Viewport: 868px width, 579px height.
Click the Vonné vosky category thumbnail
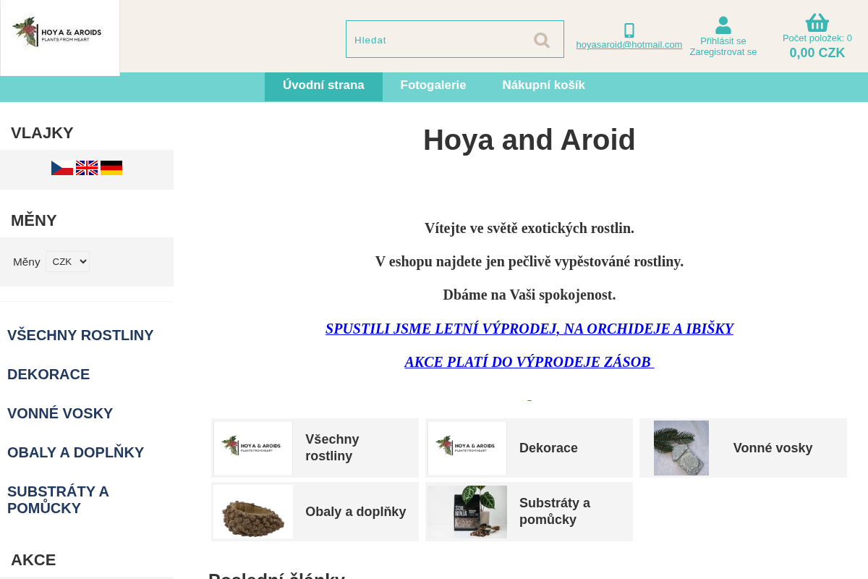681,448
